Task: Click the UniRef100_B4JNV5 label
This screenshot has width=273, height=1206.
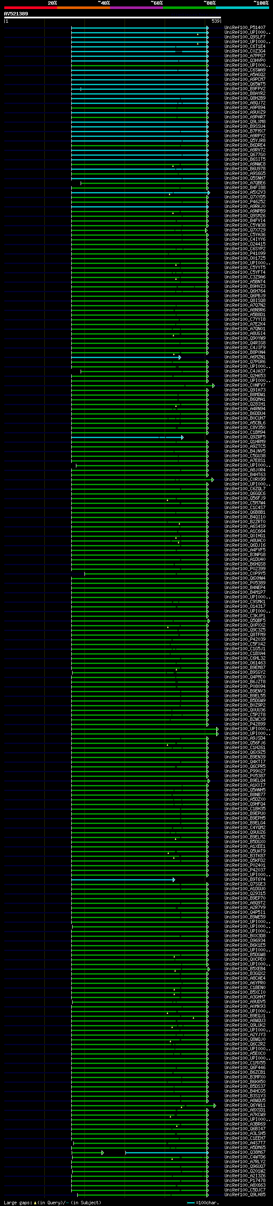Action: [x=245, y=451]
